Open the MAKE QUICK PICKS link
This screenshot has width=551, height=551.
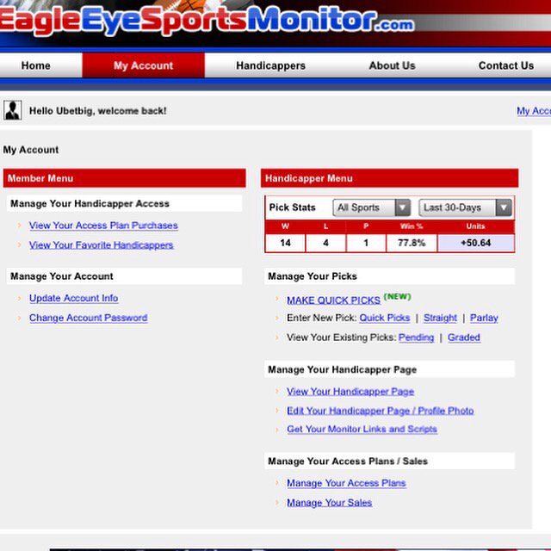pos(333,300)
